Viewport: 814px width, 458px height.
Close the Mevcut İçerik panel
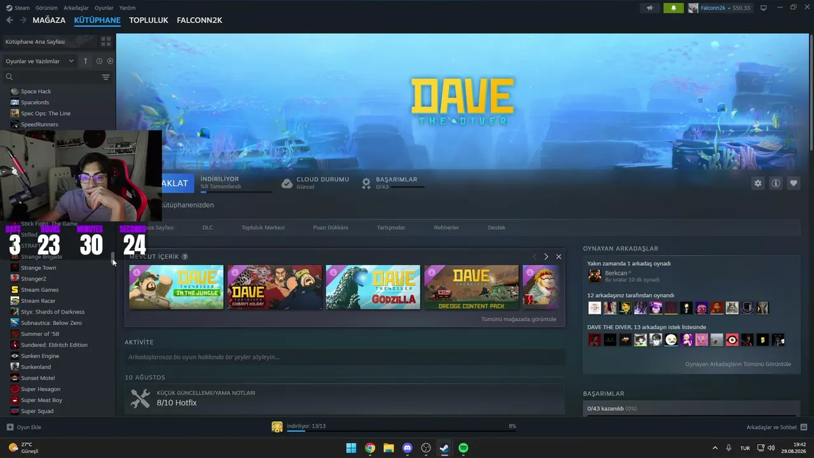(558, 256)
